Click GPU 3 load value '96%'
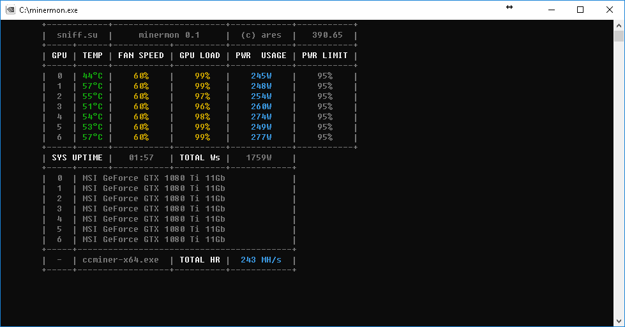625x327 pixels. pyautogui.click(x=202, y=107)
